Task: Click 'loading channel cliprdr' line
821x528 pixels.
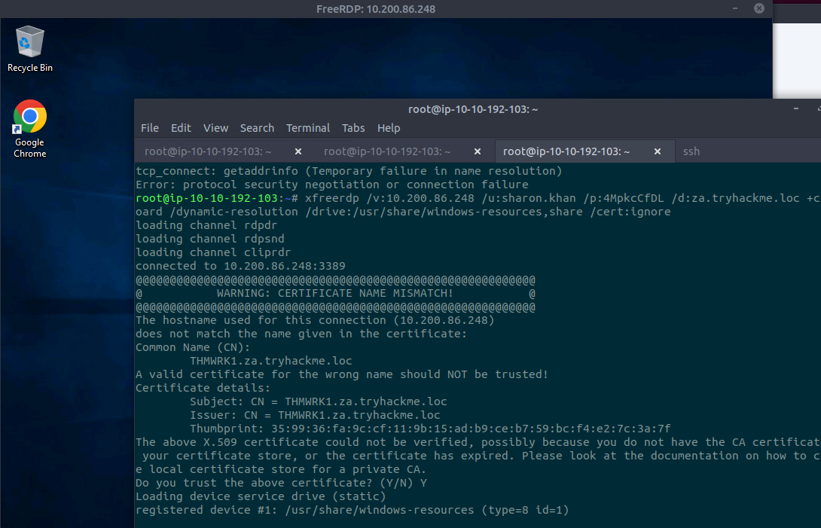Action: tap(213, 252)
